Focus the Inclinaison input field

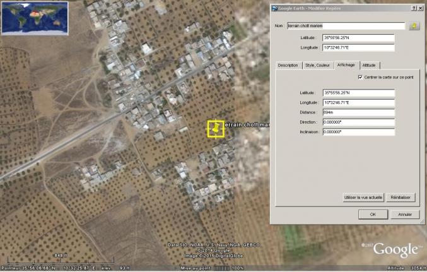(358, 131)
